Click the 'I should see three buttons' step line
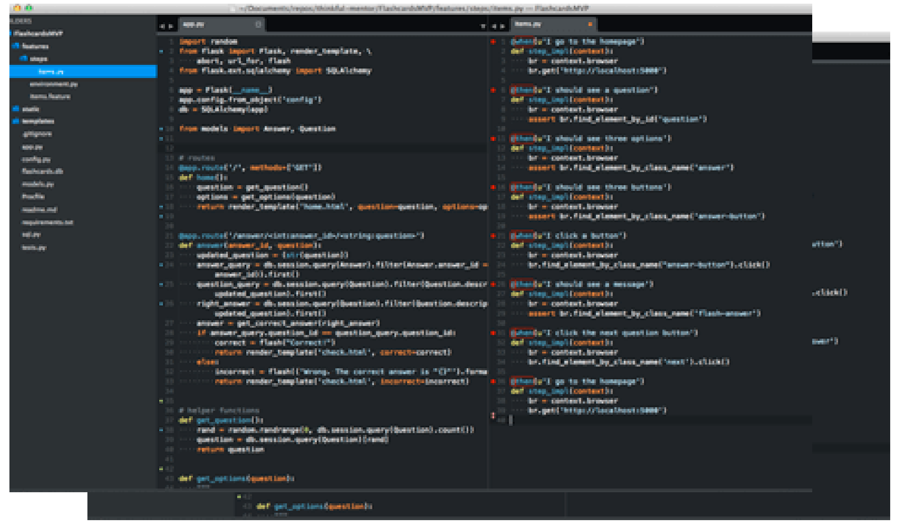The width and height of the screenshot is (898, 530). click(x=591, y=187)
